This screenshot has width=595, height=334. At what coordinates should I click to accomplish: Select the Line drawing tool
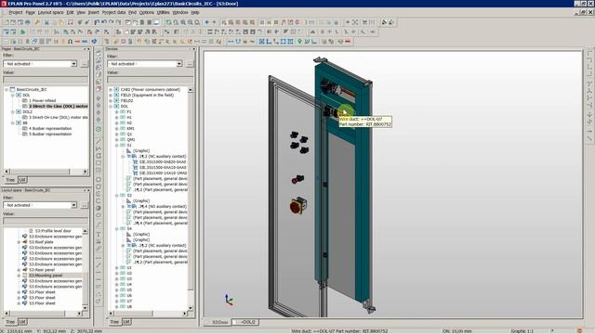99,142
